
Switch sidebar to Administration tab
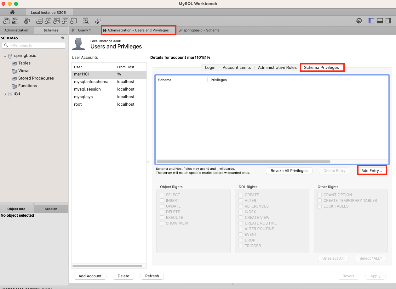point(17,30)
